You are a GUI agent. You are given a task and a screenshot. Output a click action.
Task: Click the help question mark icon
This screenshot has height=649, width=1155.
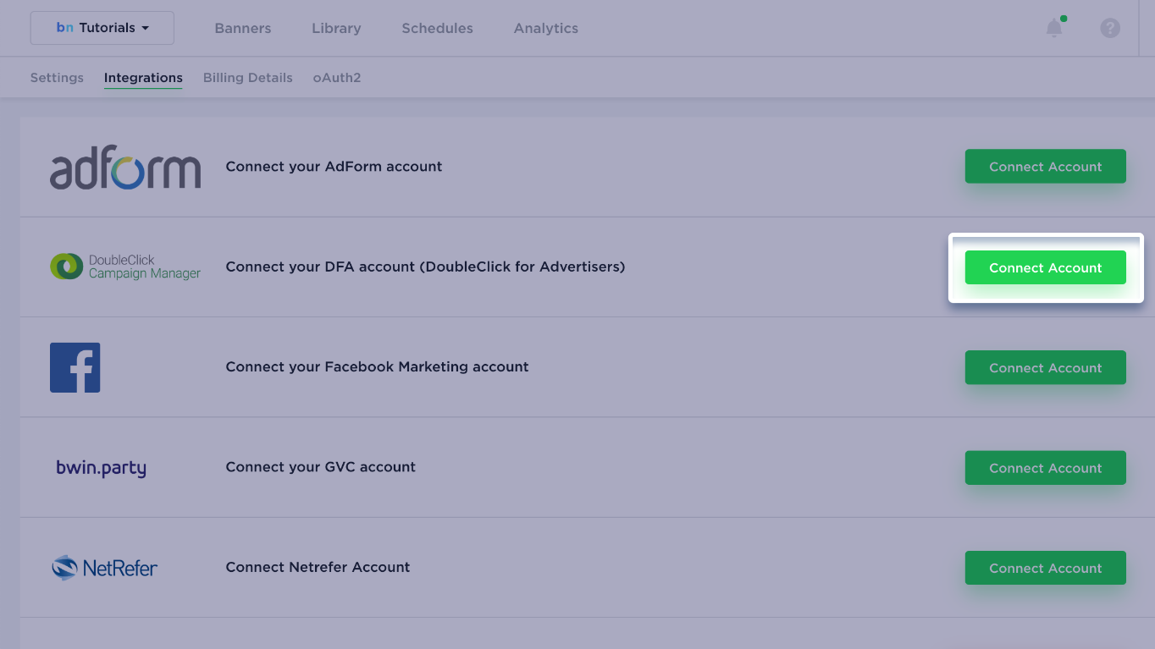(x=1110, y=28)
